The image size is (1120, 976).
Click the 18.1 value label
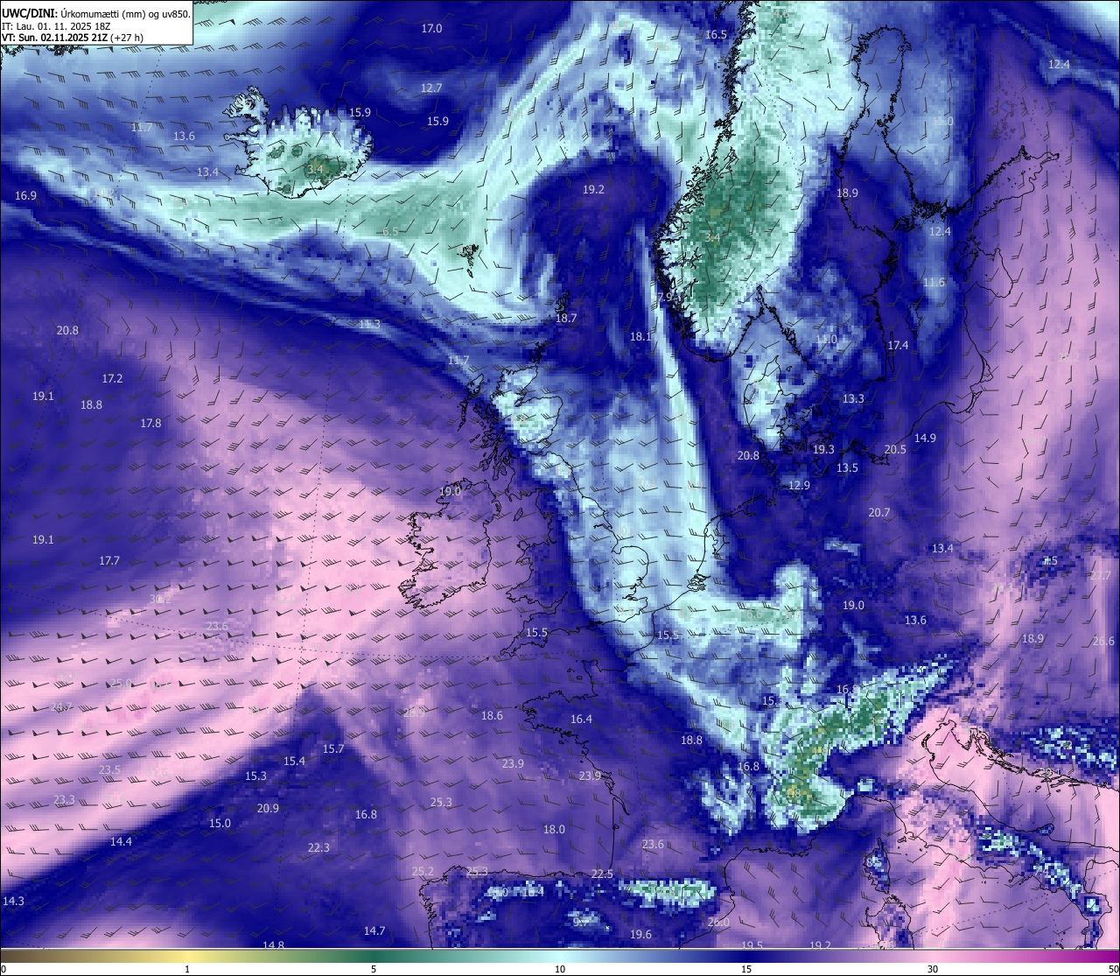[640, 337]
